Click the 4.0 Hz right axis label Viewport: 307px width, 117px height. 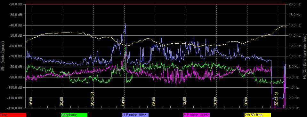(x=294, y=87)
